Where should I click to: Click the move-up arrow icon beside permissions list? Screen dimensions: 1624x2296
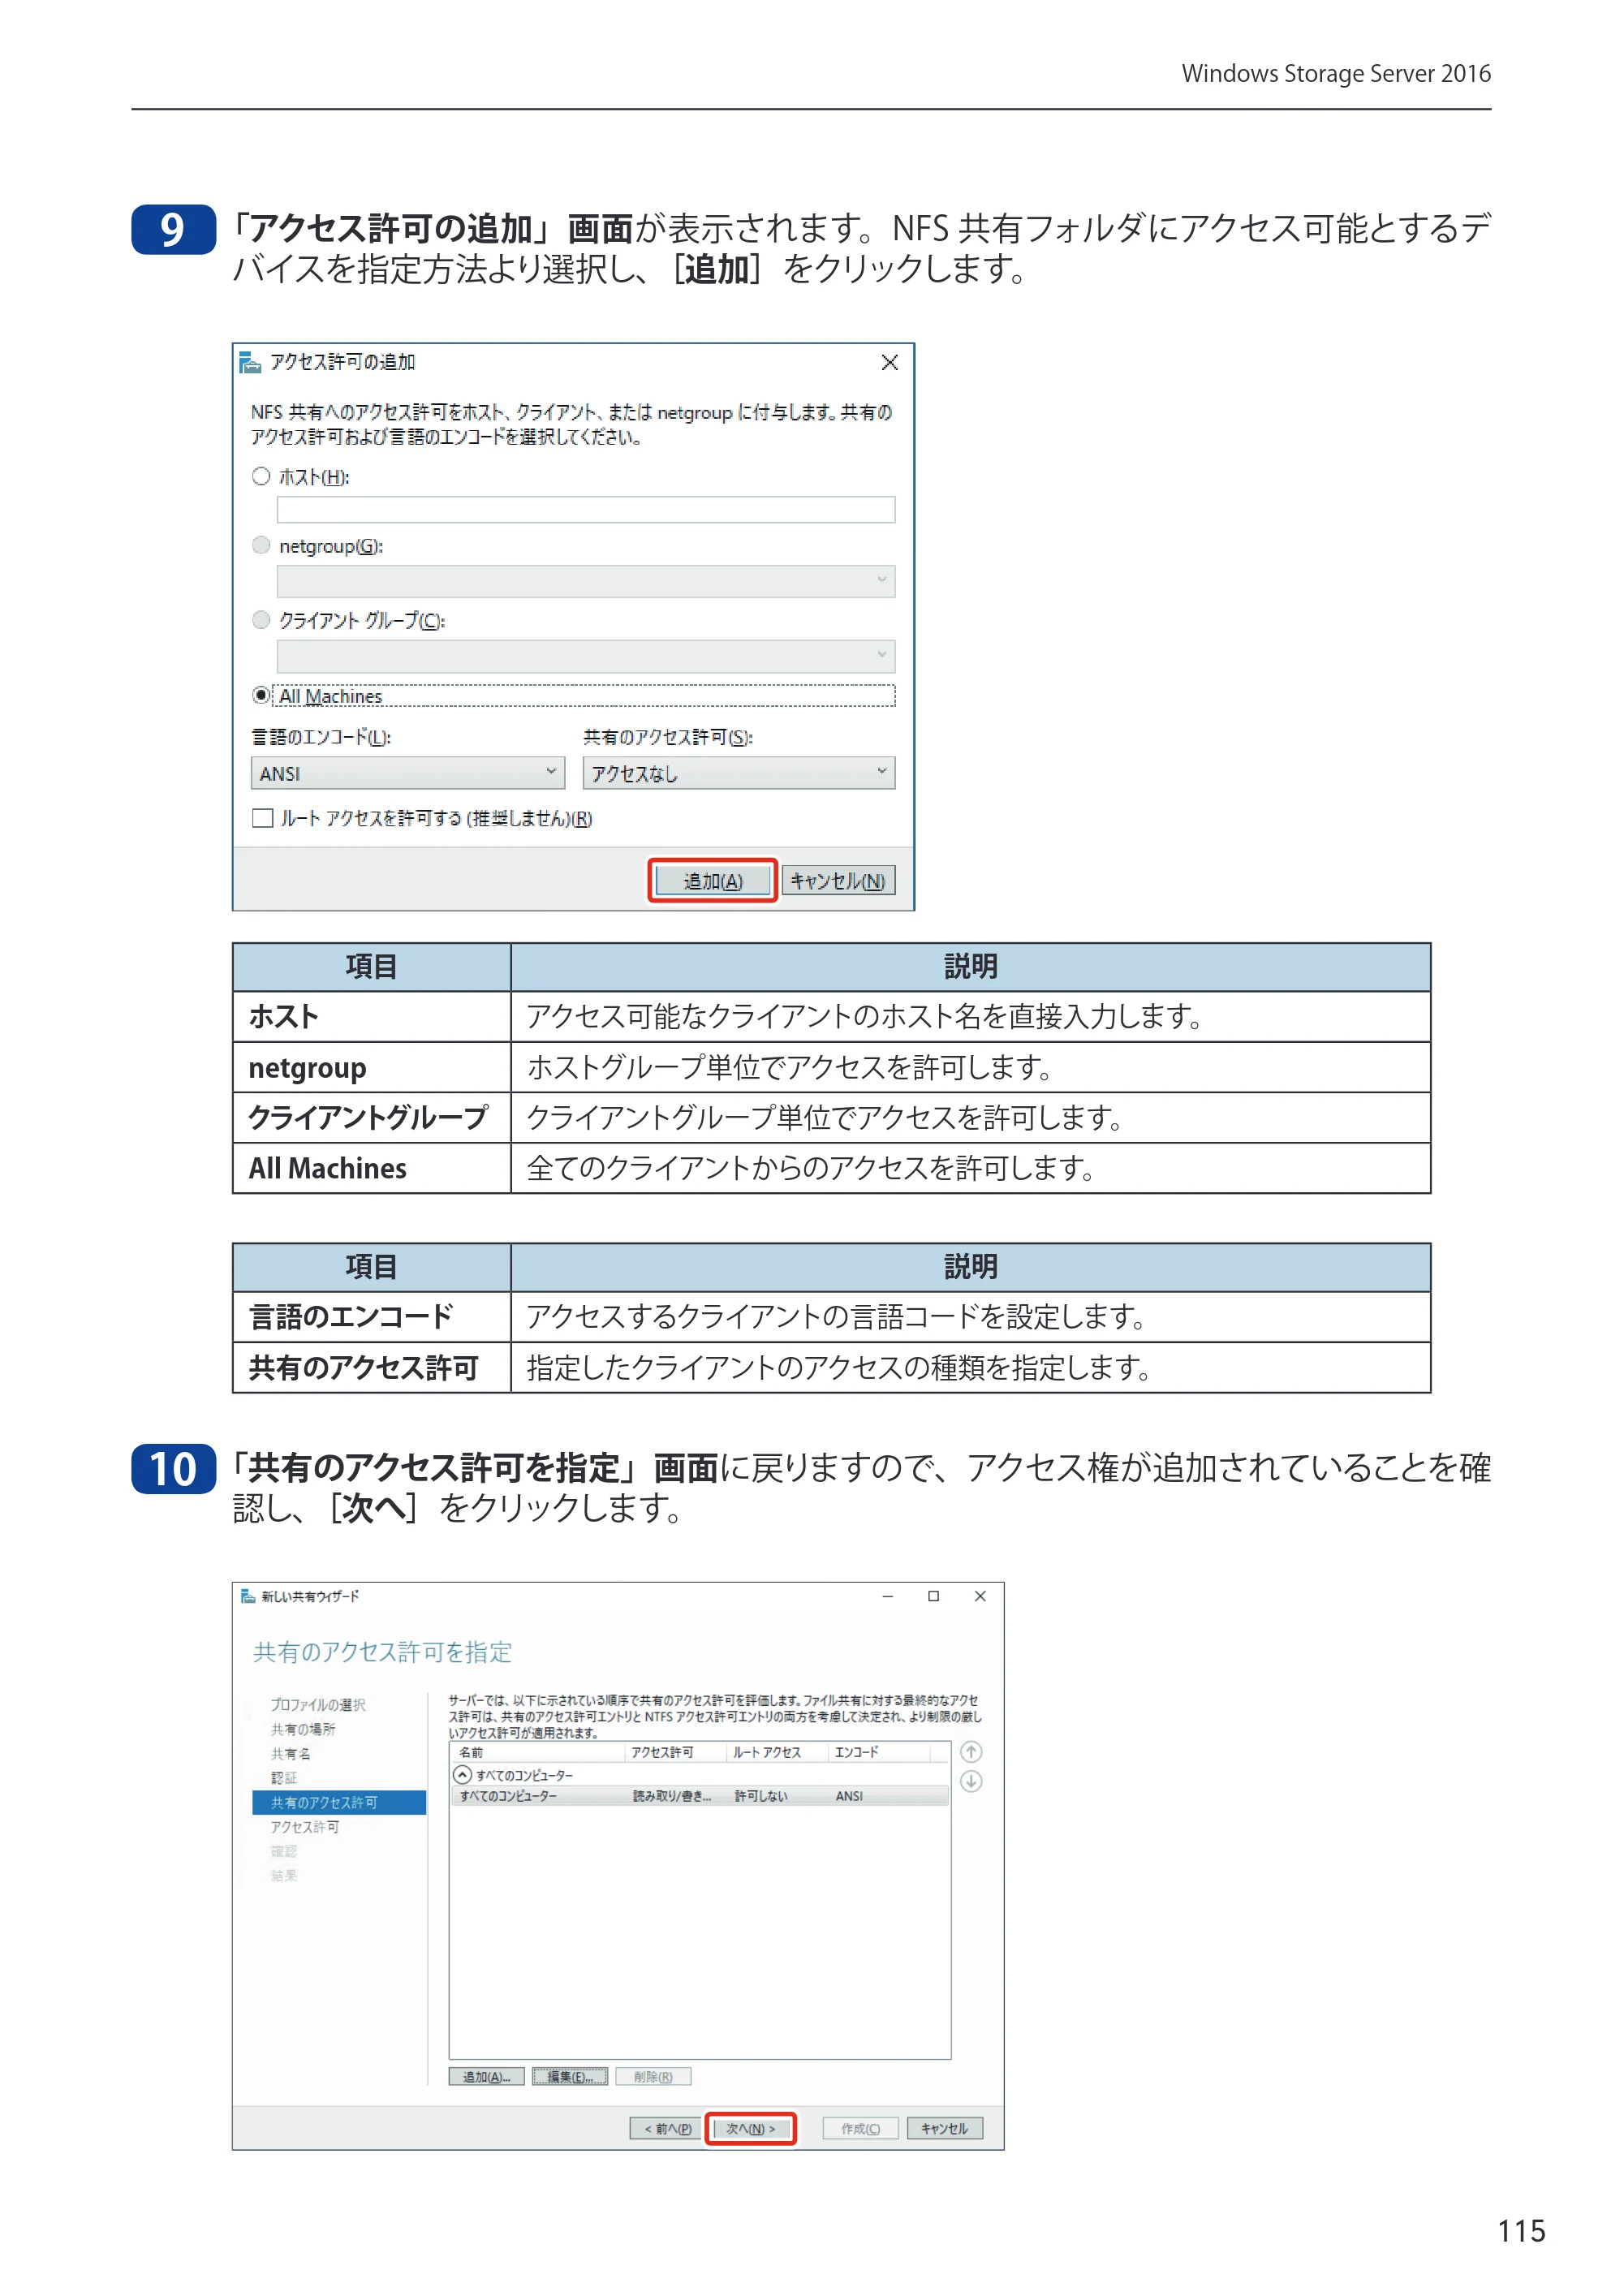click(x=971, y=1752)
